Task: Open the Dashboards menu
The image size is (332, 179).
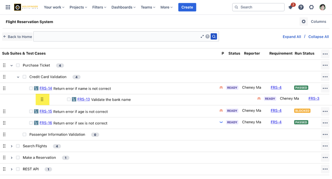Action: pos(124,7)
